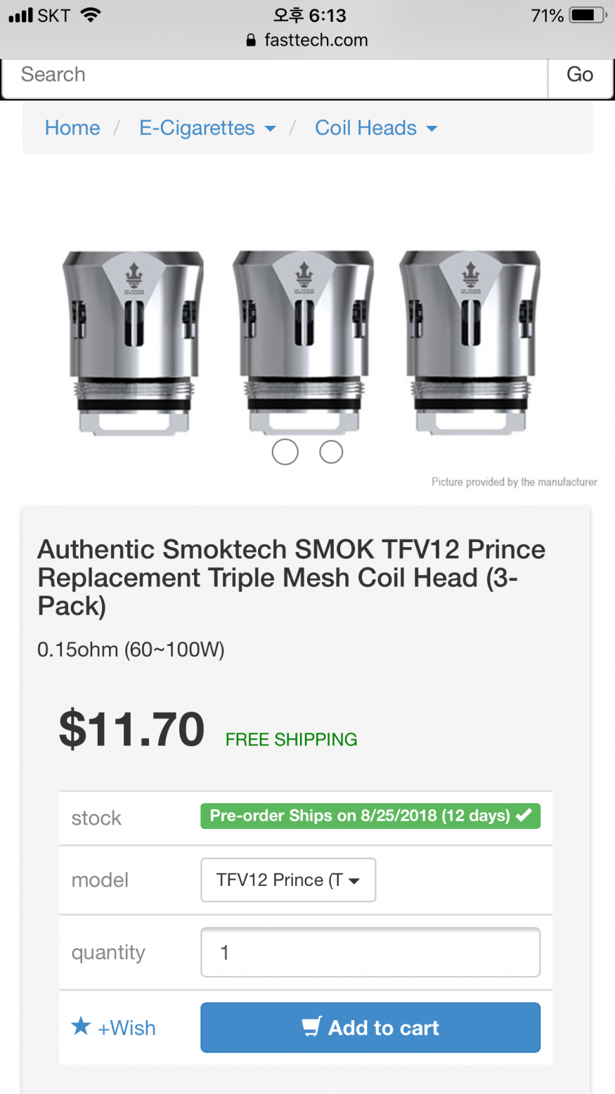Tap the star wish icon
The width and height of the screenshot is (615, 1094).
[82, 1027]
